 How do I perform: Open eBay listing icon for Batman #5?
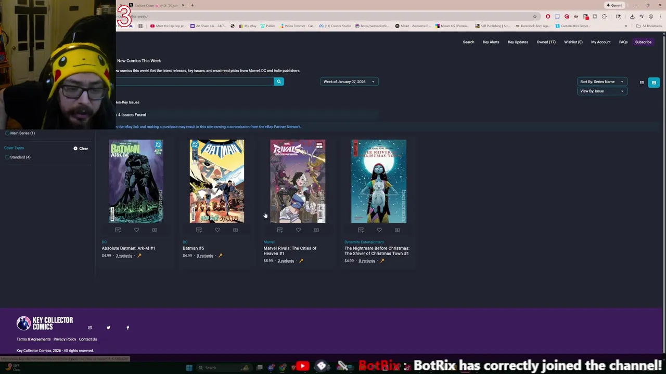pos(235,230)
